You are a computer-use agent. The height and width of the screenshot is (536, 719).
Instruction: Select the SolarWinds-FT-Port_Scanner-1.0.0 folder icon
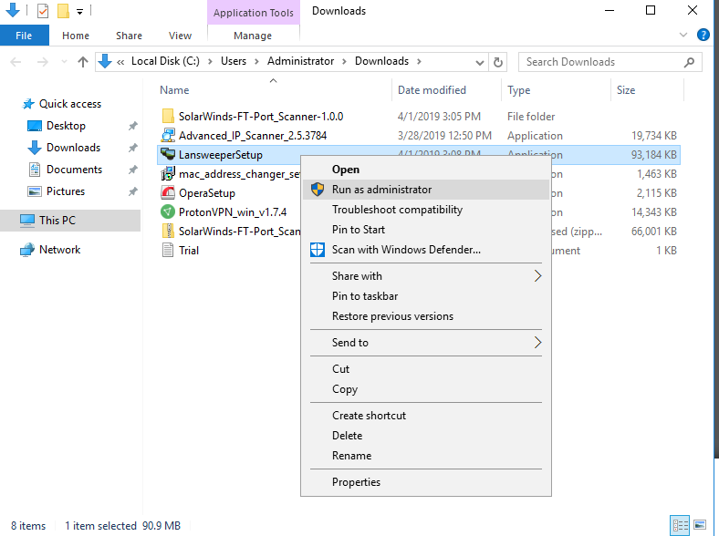168,116
